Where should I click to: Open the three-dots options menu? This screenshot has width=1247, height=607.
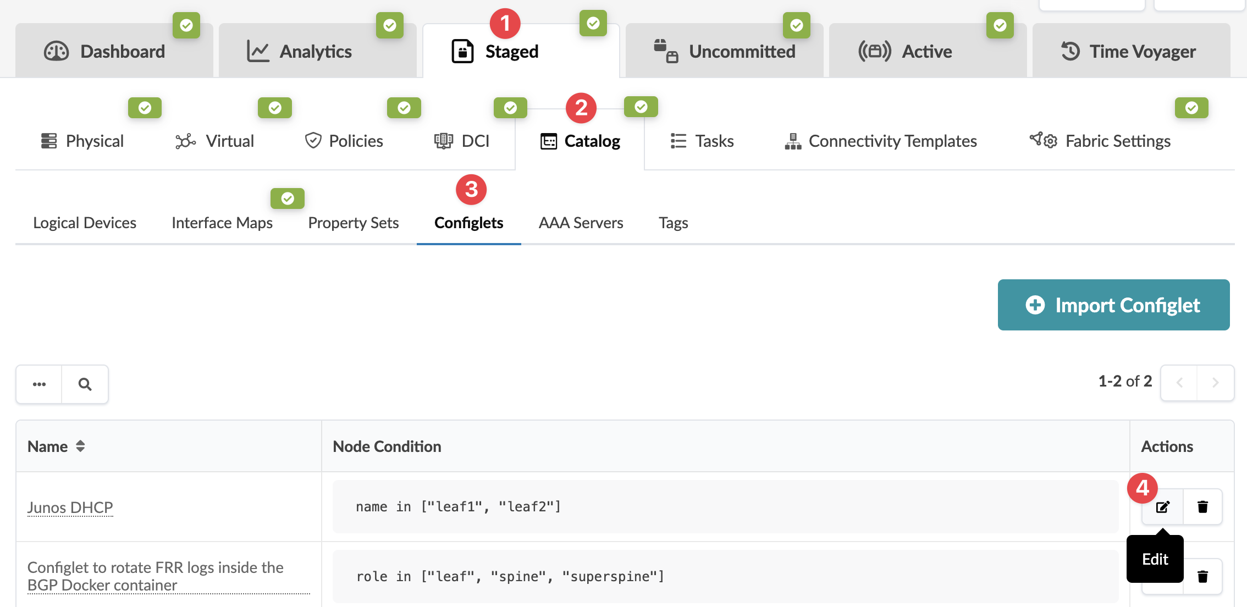[x=39, y=384]
